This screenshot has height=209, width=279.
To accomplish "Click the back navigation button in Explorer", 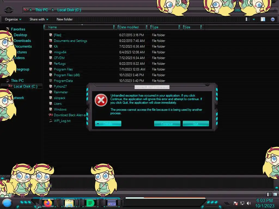I will click(8, 10).
